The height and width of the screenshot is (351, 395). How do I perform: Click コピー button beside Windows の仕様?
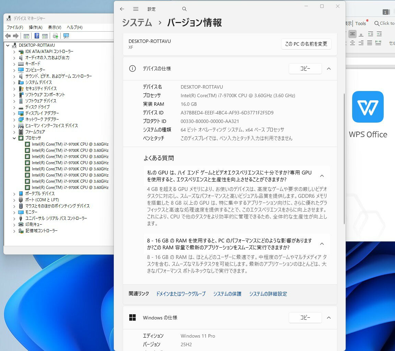tap(305, 318)
